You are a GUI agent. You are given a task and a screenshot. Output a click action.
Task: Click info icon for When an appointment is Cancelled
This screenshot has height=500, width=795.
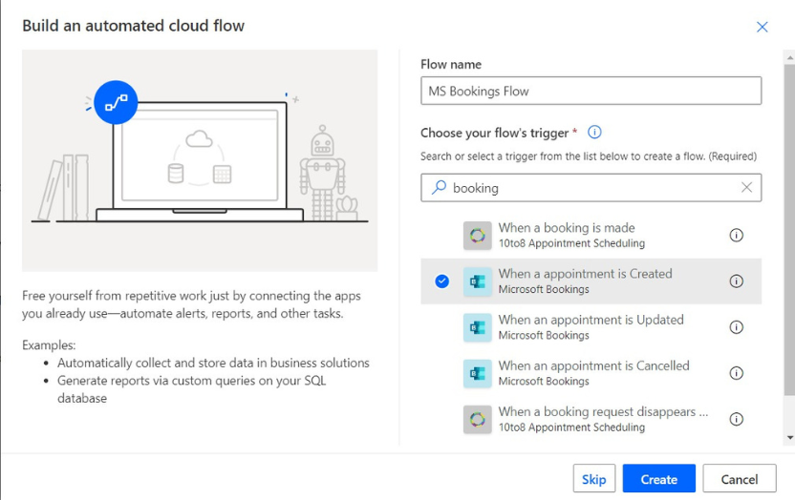click(736, 373)
